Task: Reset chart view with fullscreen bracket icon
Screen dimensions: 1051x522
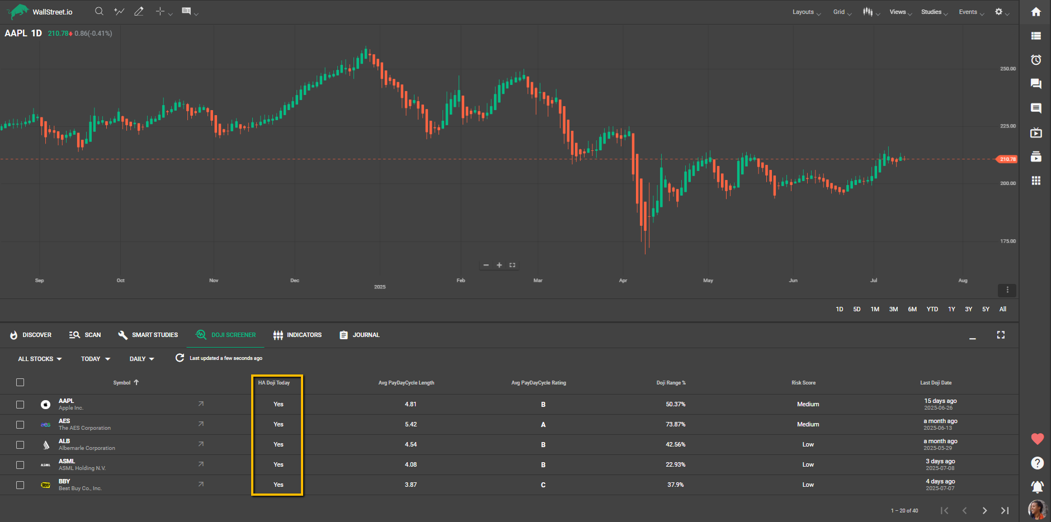Action: tap(512, 265)
